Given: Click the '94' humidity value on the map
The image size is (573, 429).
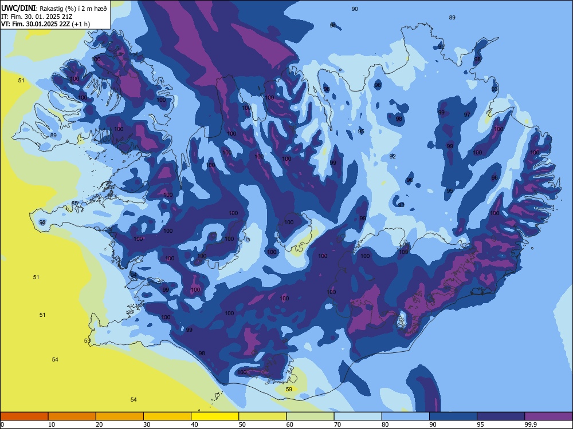Looking at the screenshot, I should coord(134,275).
